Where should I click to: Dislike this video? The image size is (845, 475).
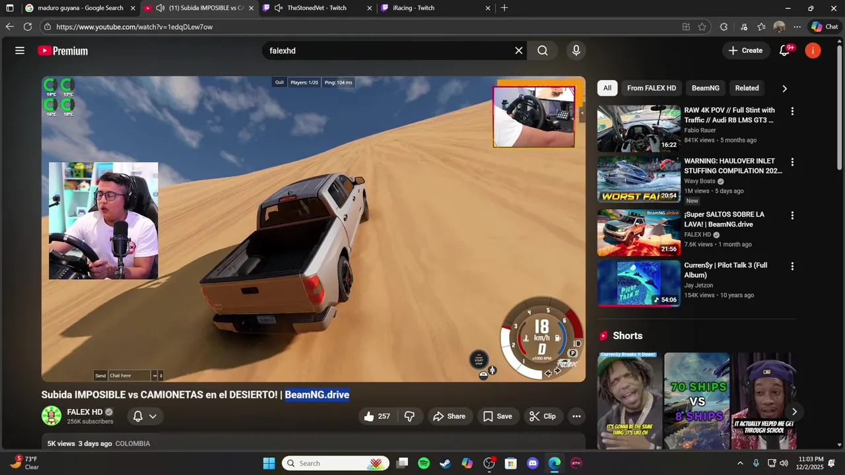coord(409,416)
